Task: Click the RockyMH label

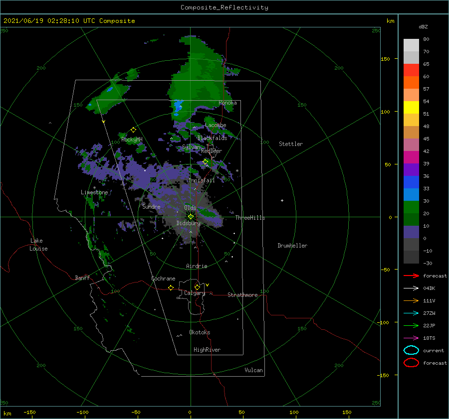Action: (x=132, y=140)
